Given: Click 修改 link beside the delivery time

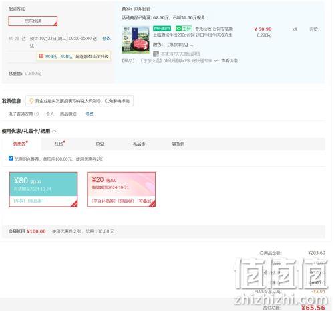Looking at the screenshot, I should 106,38.
